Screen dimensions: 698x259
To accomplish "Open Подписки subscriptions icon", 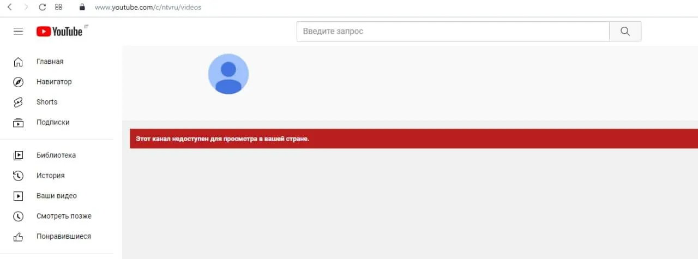I will tap(19, 123).
